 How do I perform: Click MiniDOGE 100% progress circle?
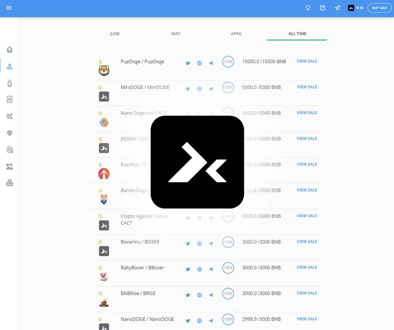tap(228, 87)
